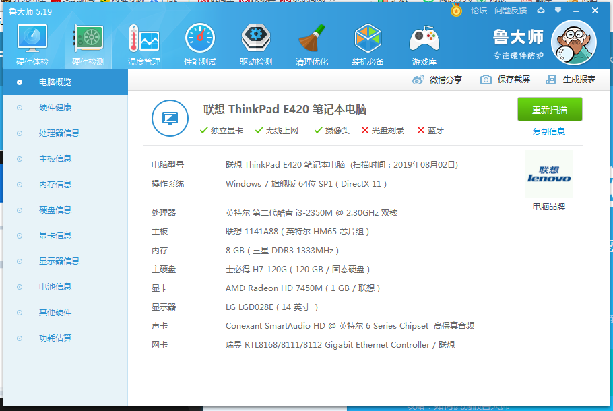
Task: Click the 复制信息 copy info link
Action: (549, 132)
